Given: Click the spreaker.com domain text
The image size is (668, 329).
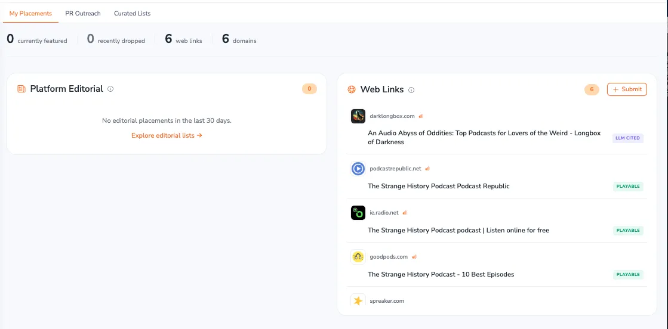Looking at the screenshot, I should point(387,300).
